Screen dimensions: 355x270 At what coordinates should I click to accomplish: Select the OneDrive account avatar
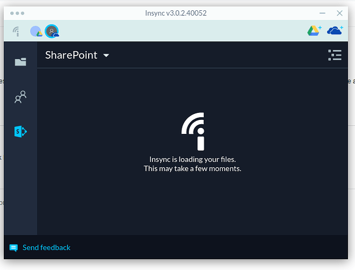(x=52, y=31)
